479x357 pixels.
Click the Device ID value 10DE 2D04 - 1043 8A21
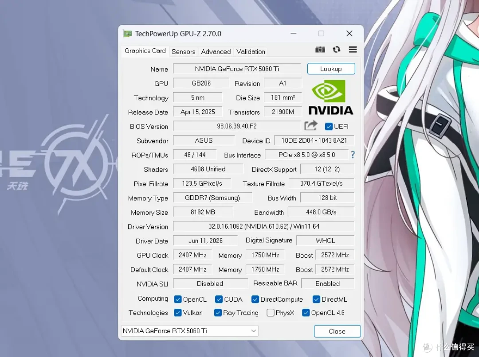click(x=314, y=140)
